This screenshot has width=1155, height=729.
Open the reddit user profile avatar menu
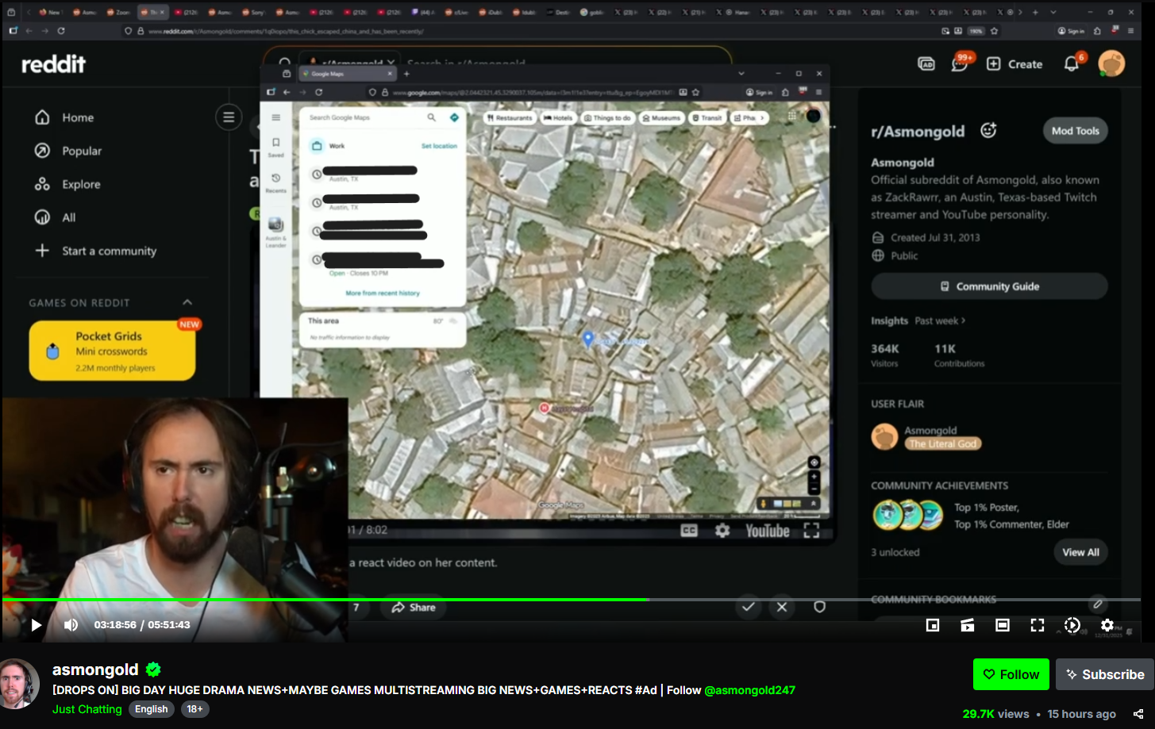(1111, 63)
